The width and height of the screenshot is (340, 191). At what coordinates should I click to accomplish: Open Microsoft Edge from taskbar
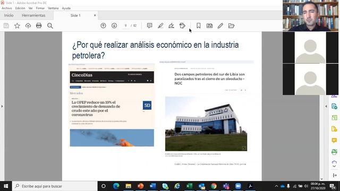coord(116,186)
